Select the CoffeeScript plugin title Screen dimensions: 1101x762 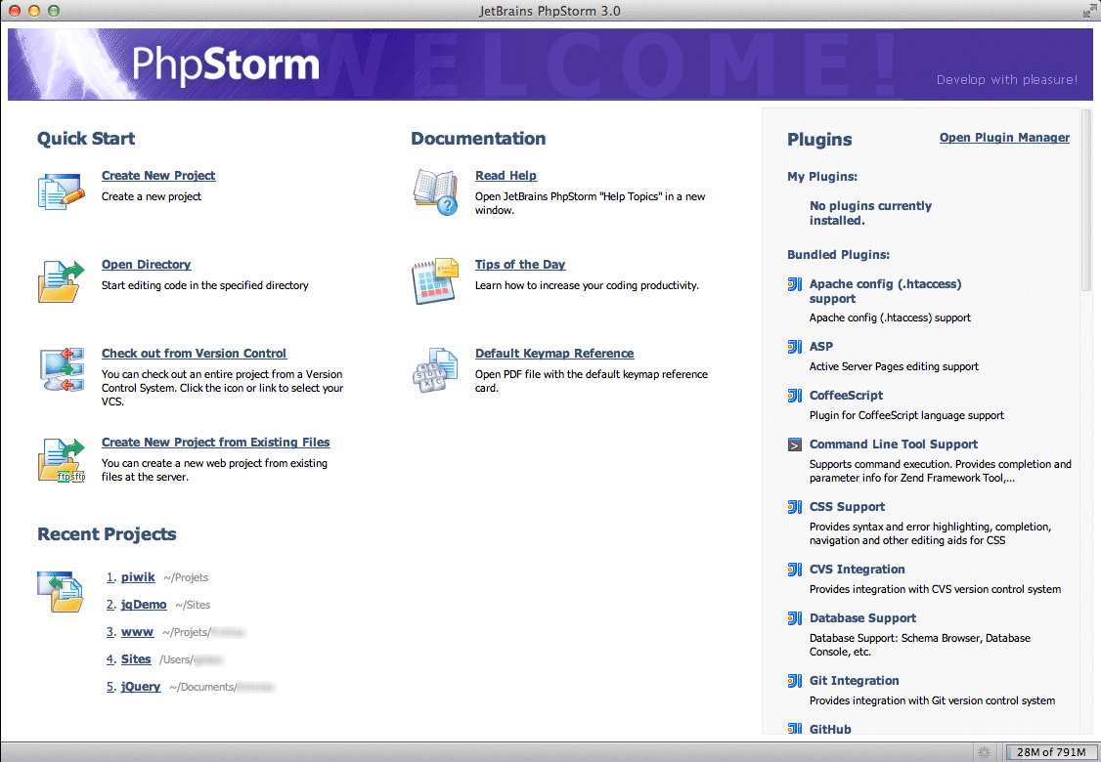(x=846, y=395)
